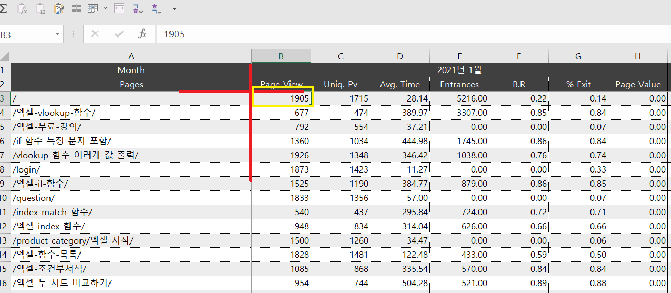Click cell /엑셀-무료-강의/
The image size is (671, 293).
(x=131, y=127)
